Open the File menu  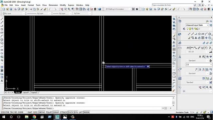click(x=6, y=5)
